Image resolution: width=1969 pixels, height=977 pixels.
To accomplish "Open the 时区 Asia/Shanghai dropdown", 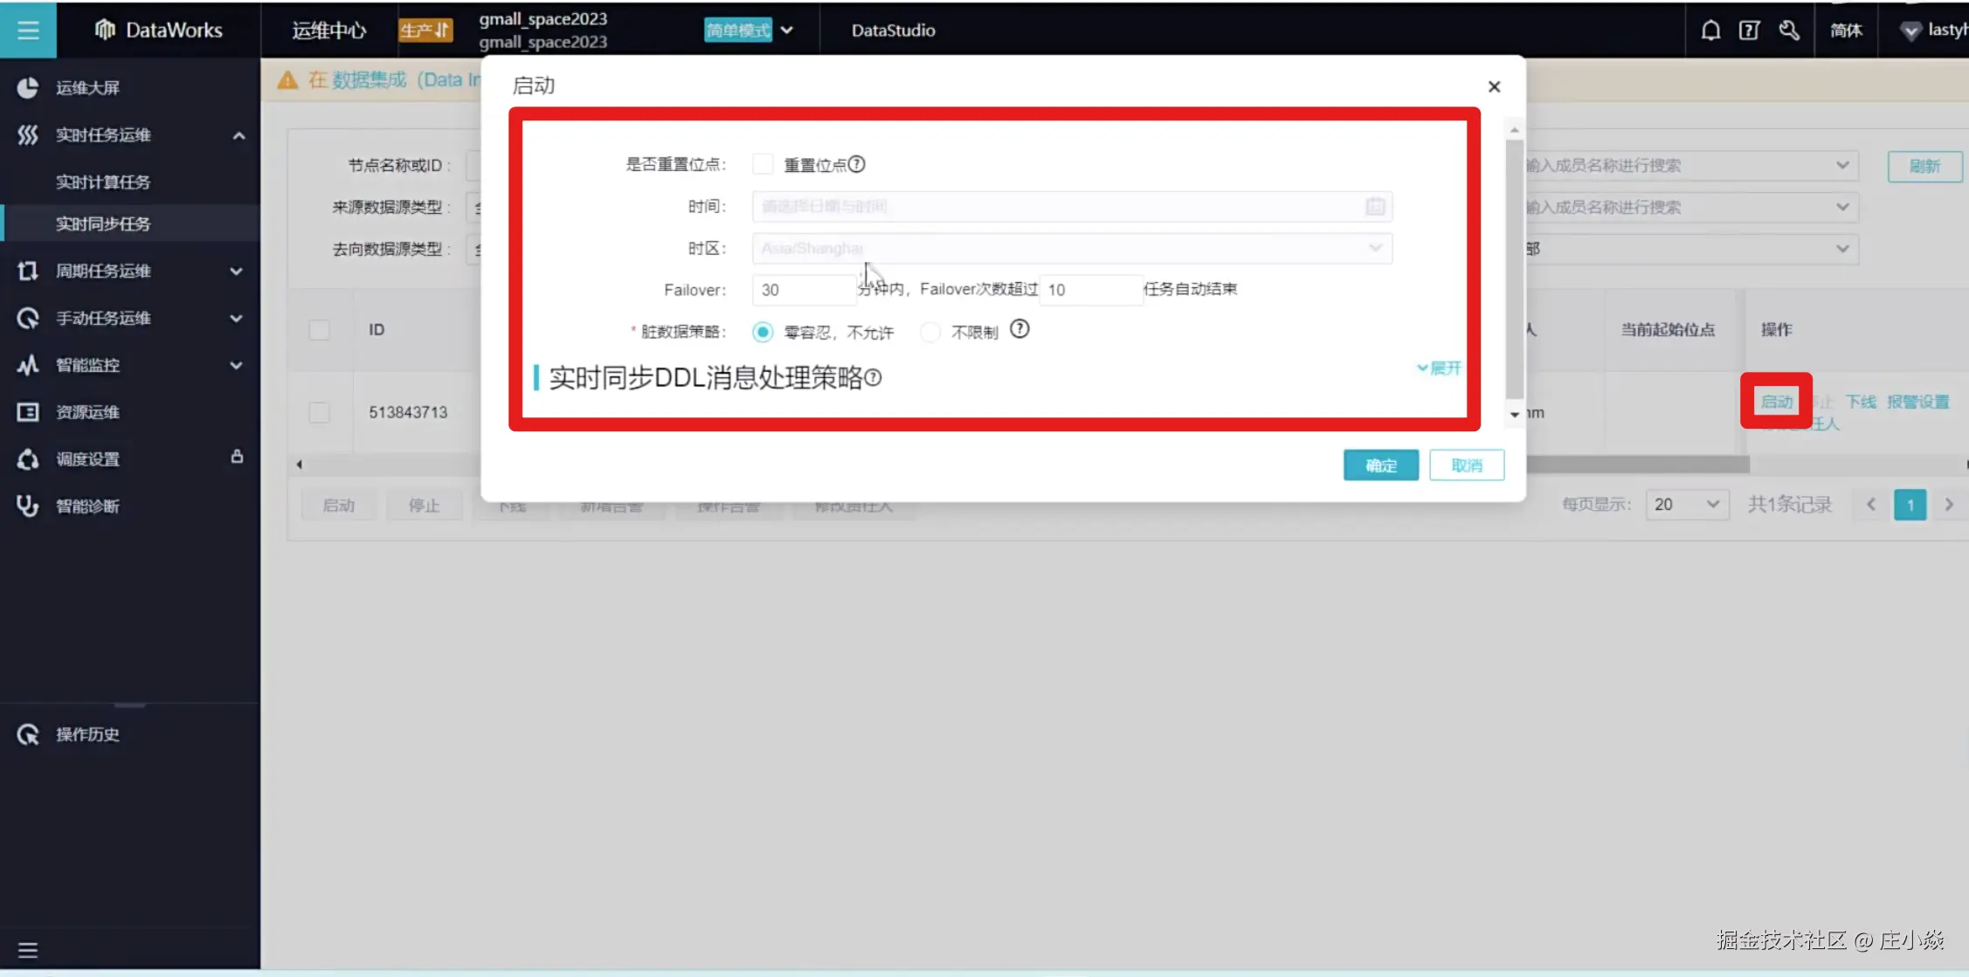I will coord(1071,249).
